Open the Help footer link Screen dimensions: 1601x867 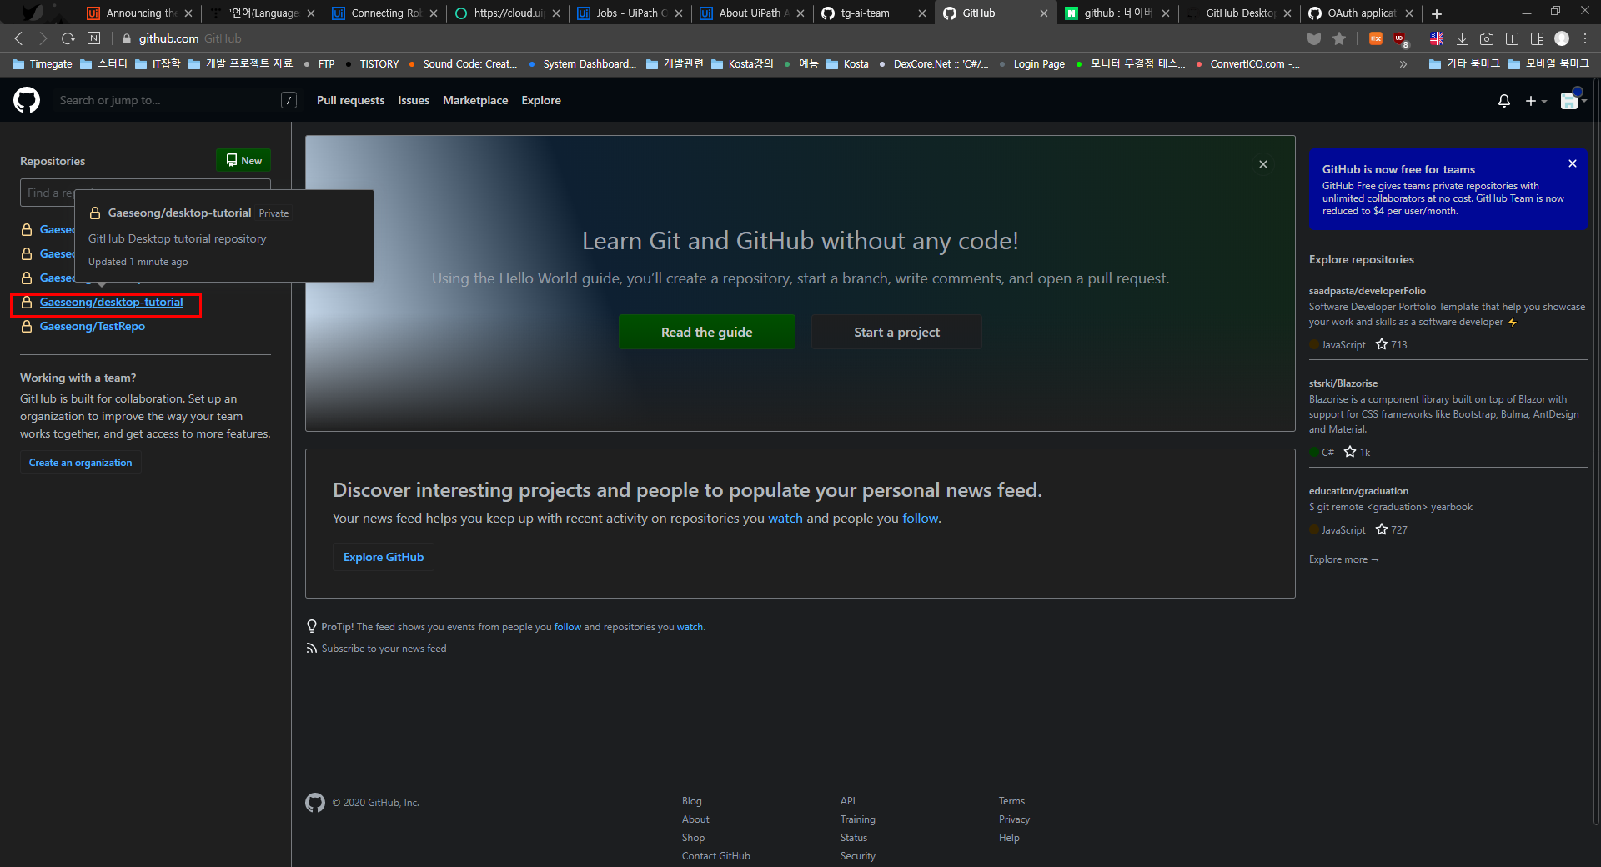click(x=1009, y=838)
